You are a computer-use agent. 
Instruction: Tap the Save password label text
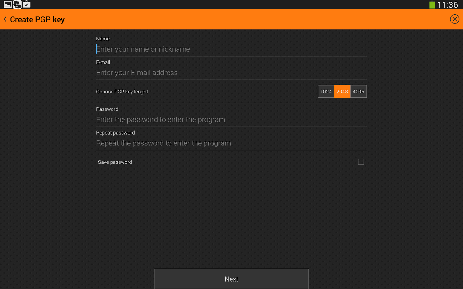point(115,162)
